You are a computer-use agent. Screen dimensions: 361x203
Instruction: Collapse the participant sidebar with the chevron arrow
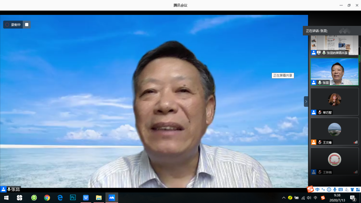pyautogui.click(x=306, y=101)
